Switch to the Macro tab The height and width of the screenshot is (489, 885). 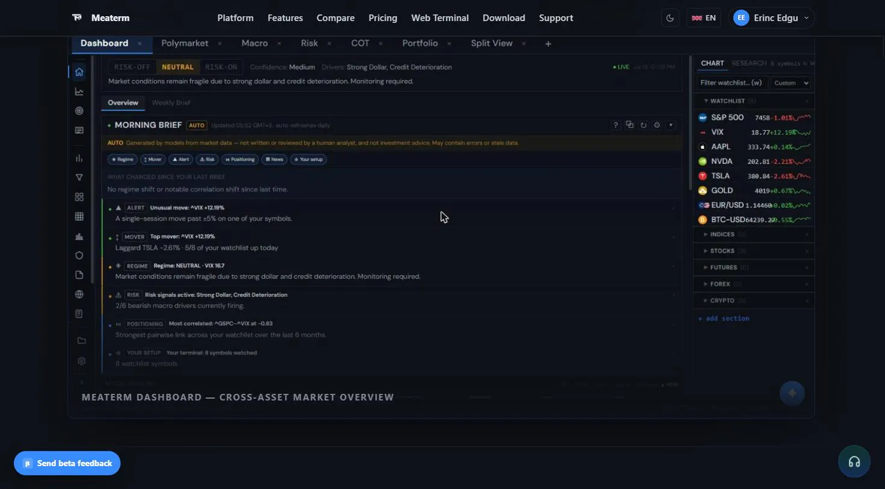click(x=254, y=43)
